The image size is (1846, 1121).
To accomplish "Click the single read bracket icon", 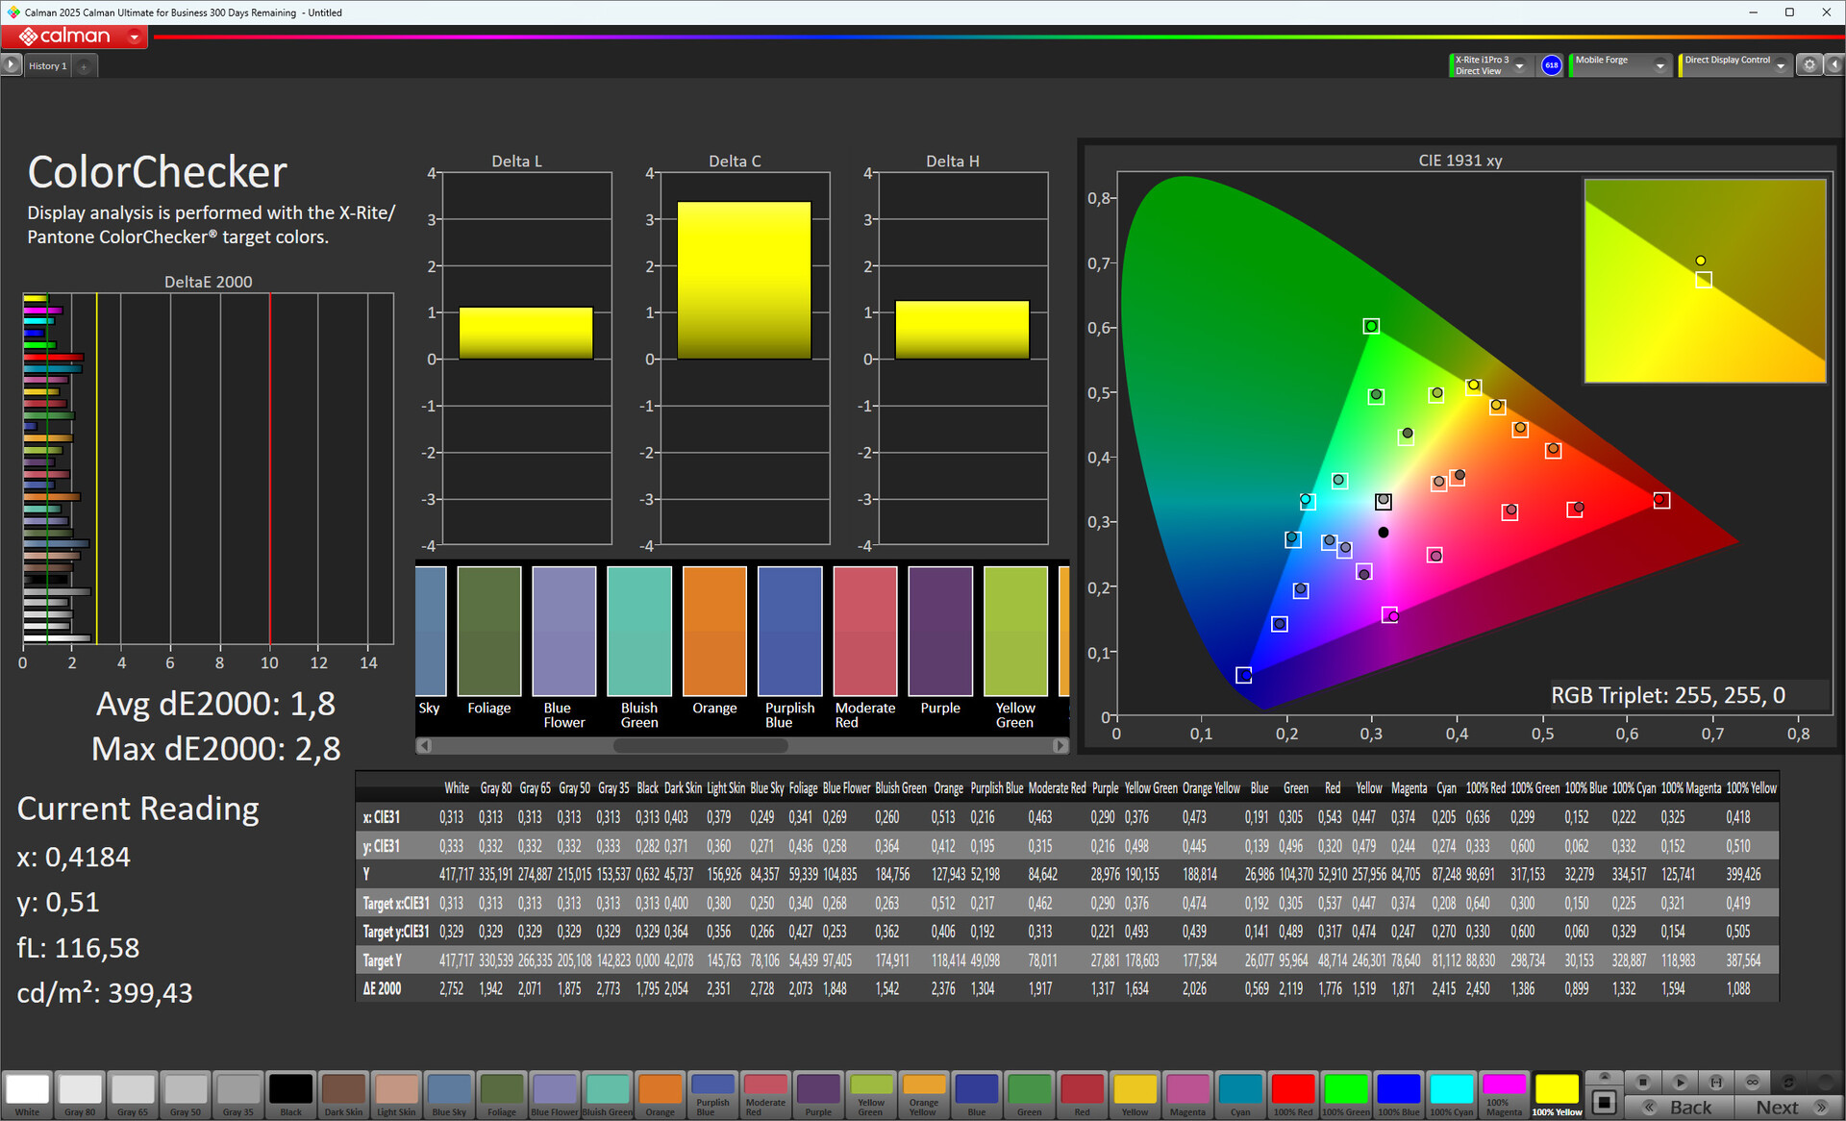I will click(1716, 1083).
